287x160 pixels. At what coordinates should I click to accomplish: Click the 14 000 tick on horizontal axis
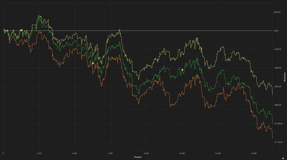coord(254,153)
